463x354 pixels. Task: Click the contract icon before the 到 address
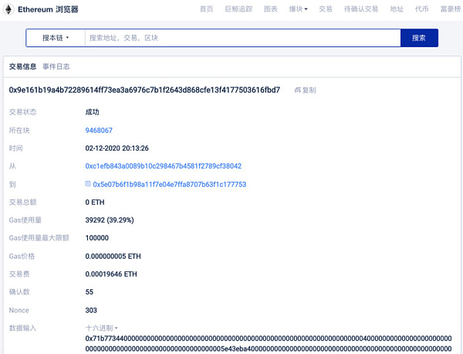click(x=88, y=184)
